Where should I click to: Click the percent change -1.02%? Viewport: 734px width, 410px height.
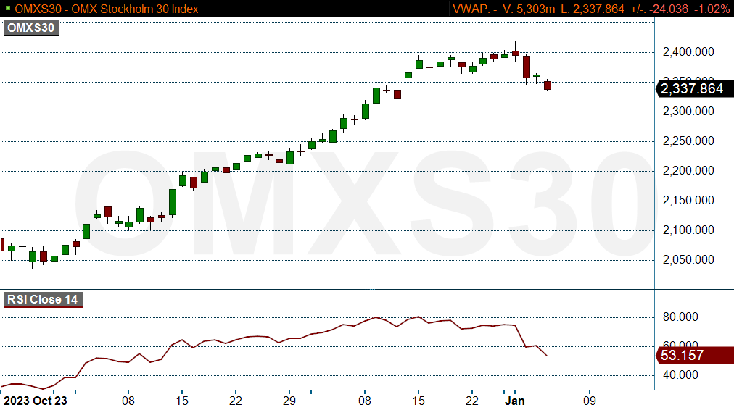712,9
